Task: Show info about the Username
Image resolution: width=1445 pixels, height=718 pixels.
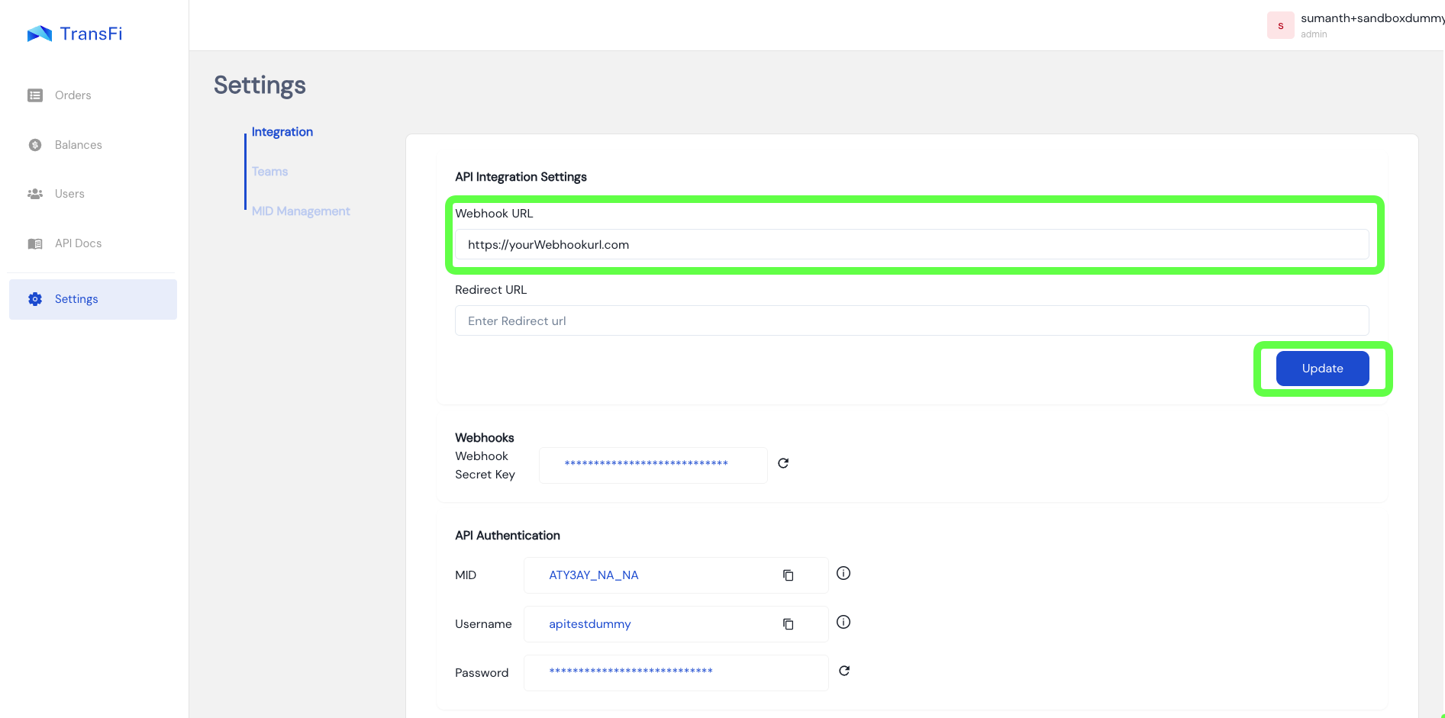Action: click(843, 622)
